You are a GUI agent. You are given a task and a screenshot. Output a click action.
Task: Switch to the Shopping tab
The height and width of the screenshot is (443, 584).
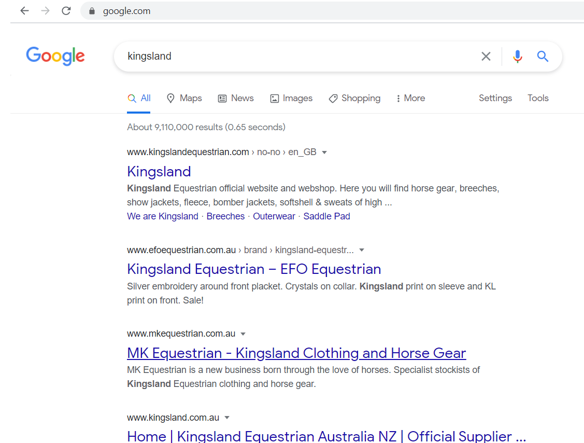pyautogui.click(x=354, y=99)
